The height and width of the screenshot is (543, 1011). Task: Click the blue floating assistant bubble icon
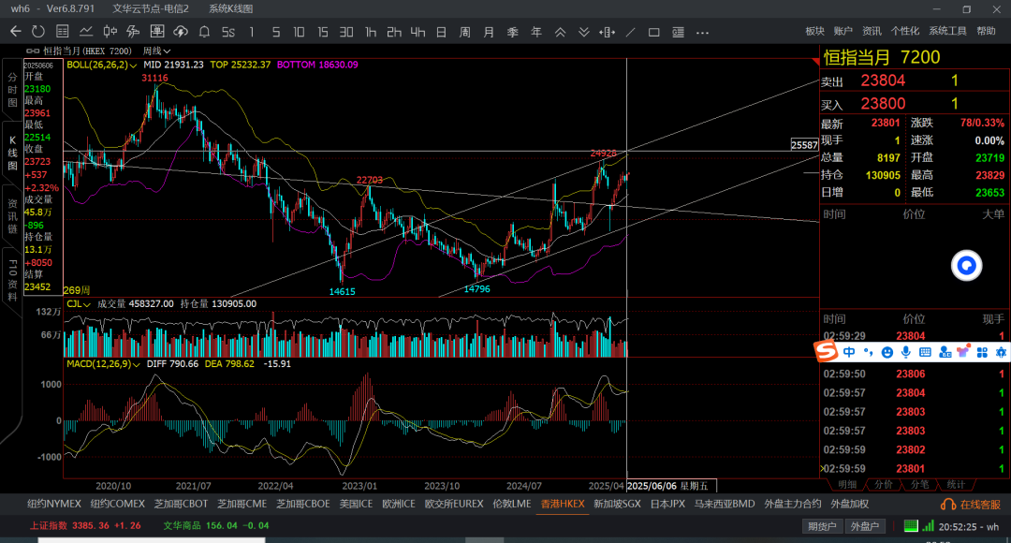pos(966,265)
